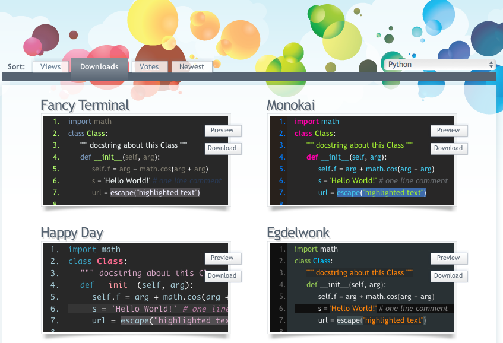Open the Happy Day theme title
This screenshot has height=343, width=503.
click(x=72, y=233)
